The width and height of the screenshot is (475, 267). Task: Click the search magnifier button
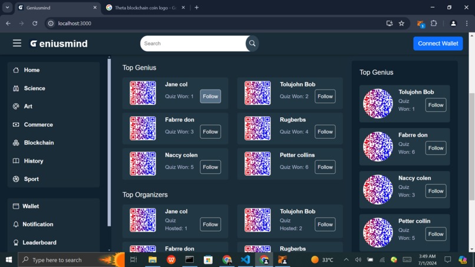pos(252,44)
